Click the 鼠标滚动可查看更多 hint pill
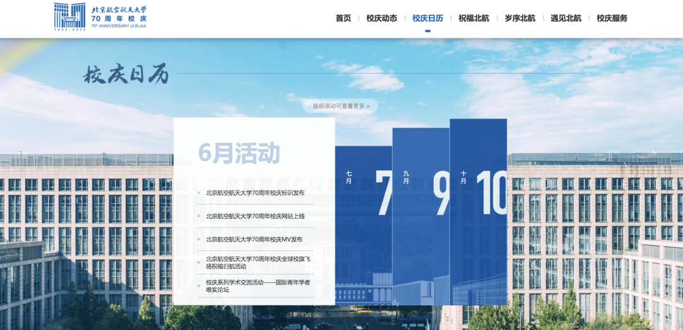The height and width of the screenshot is (330, 683). (x=340, y=106)
